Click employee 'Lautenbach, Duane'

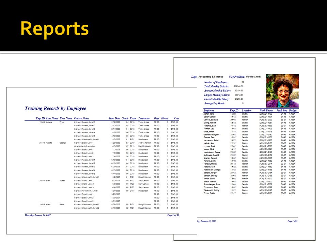[212, 152]
